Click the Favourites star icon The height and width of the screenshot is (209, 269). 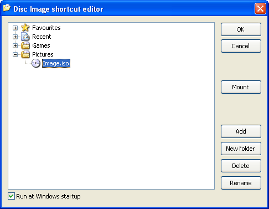point(25,28)
